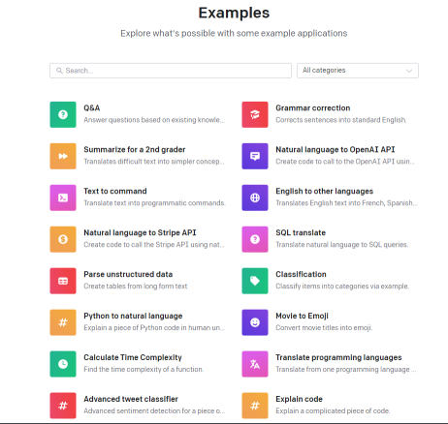The image size is (448, 424).
Task: Click the Advanced tweet classifier title
Action: (131, 399)
